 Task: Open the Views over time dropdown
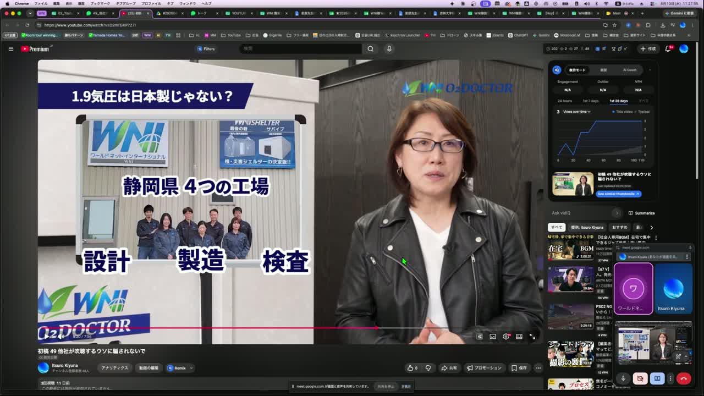tap(576, 112)
